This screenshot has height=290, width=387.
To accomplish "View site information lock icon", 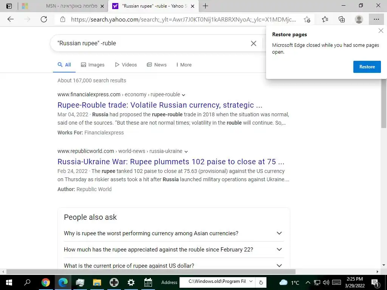I will coord(63,19).
